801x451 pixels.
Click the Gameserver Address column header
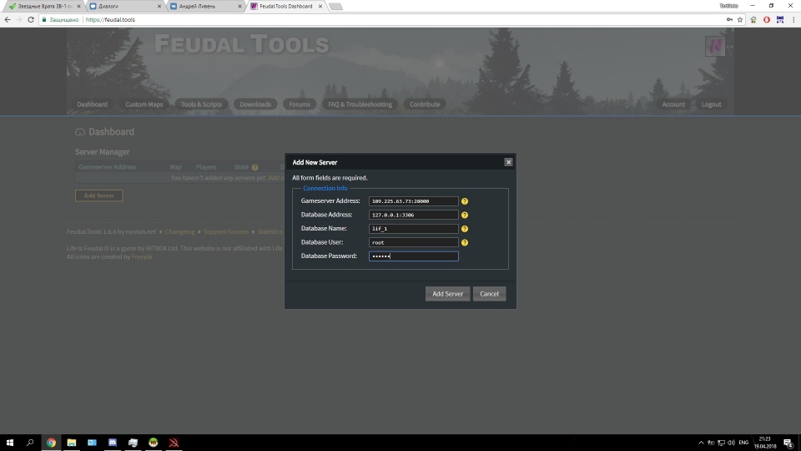(x=108, y=167)
